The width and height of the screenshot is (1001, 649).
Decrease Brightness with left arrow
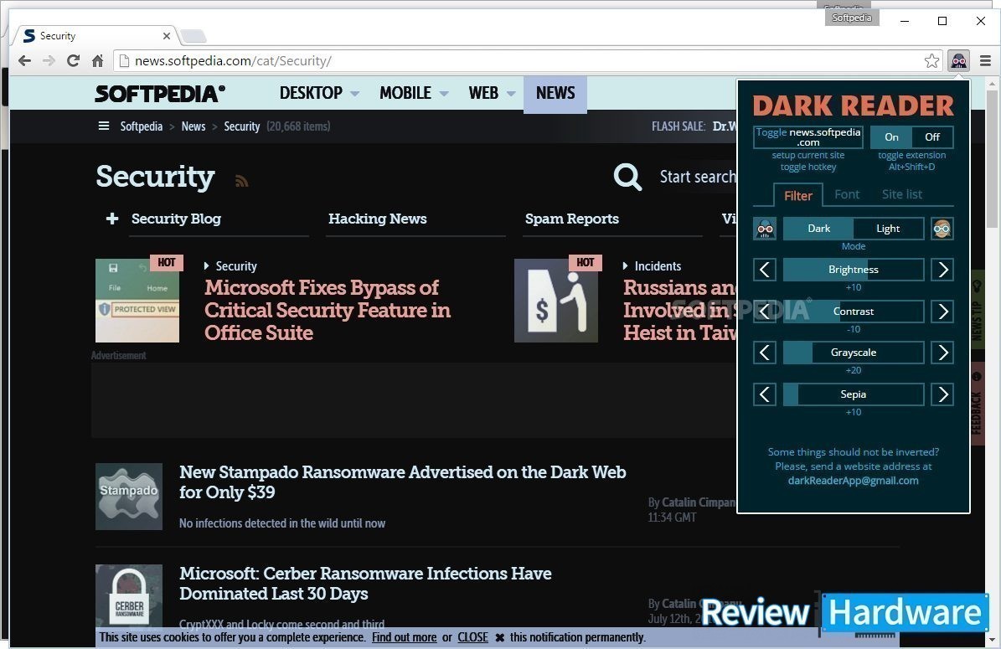point(765,270)
